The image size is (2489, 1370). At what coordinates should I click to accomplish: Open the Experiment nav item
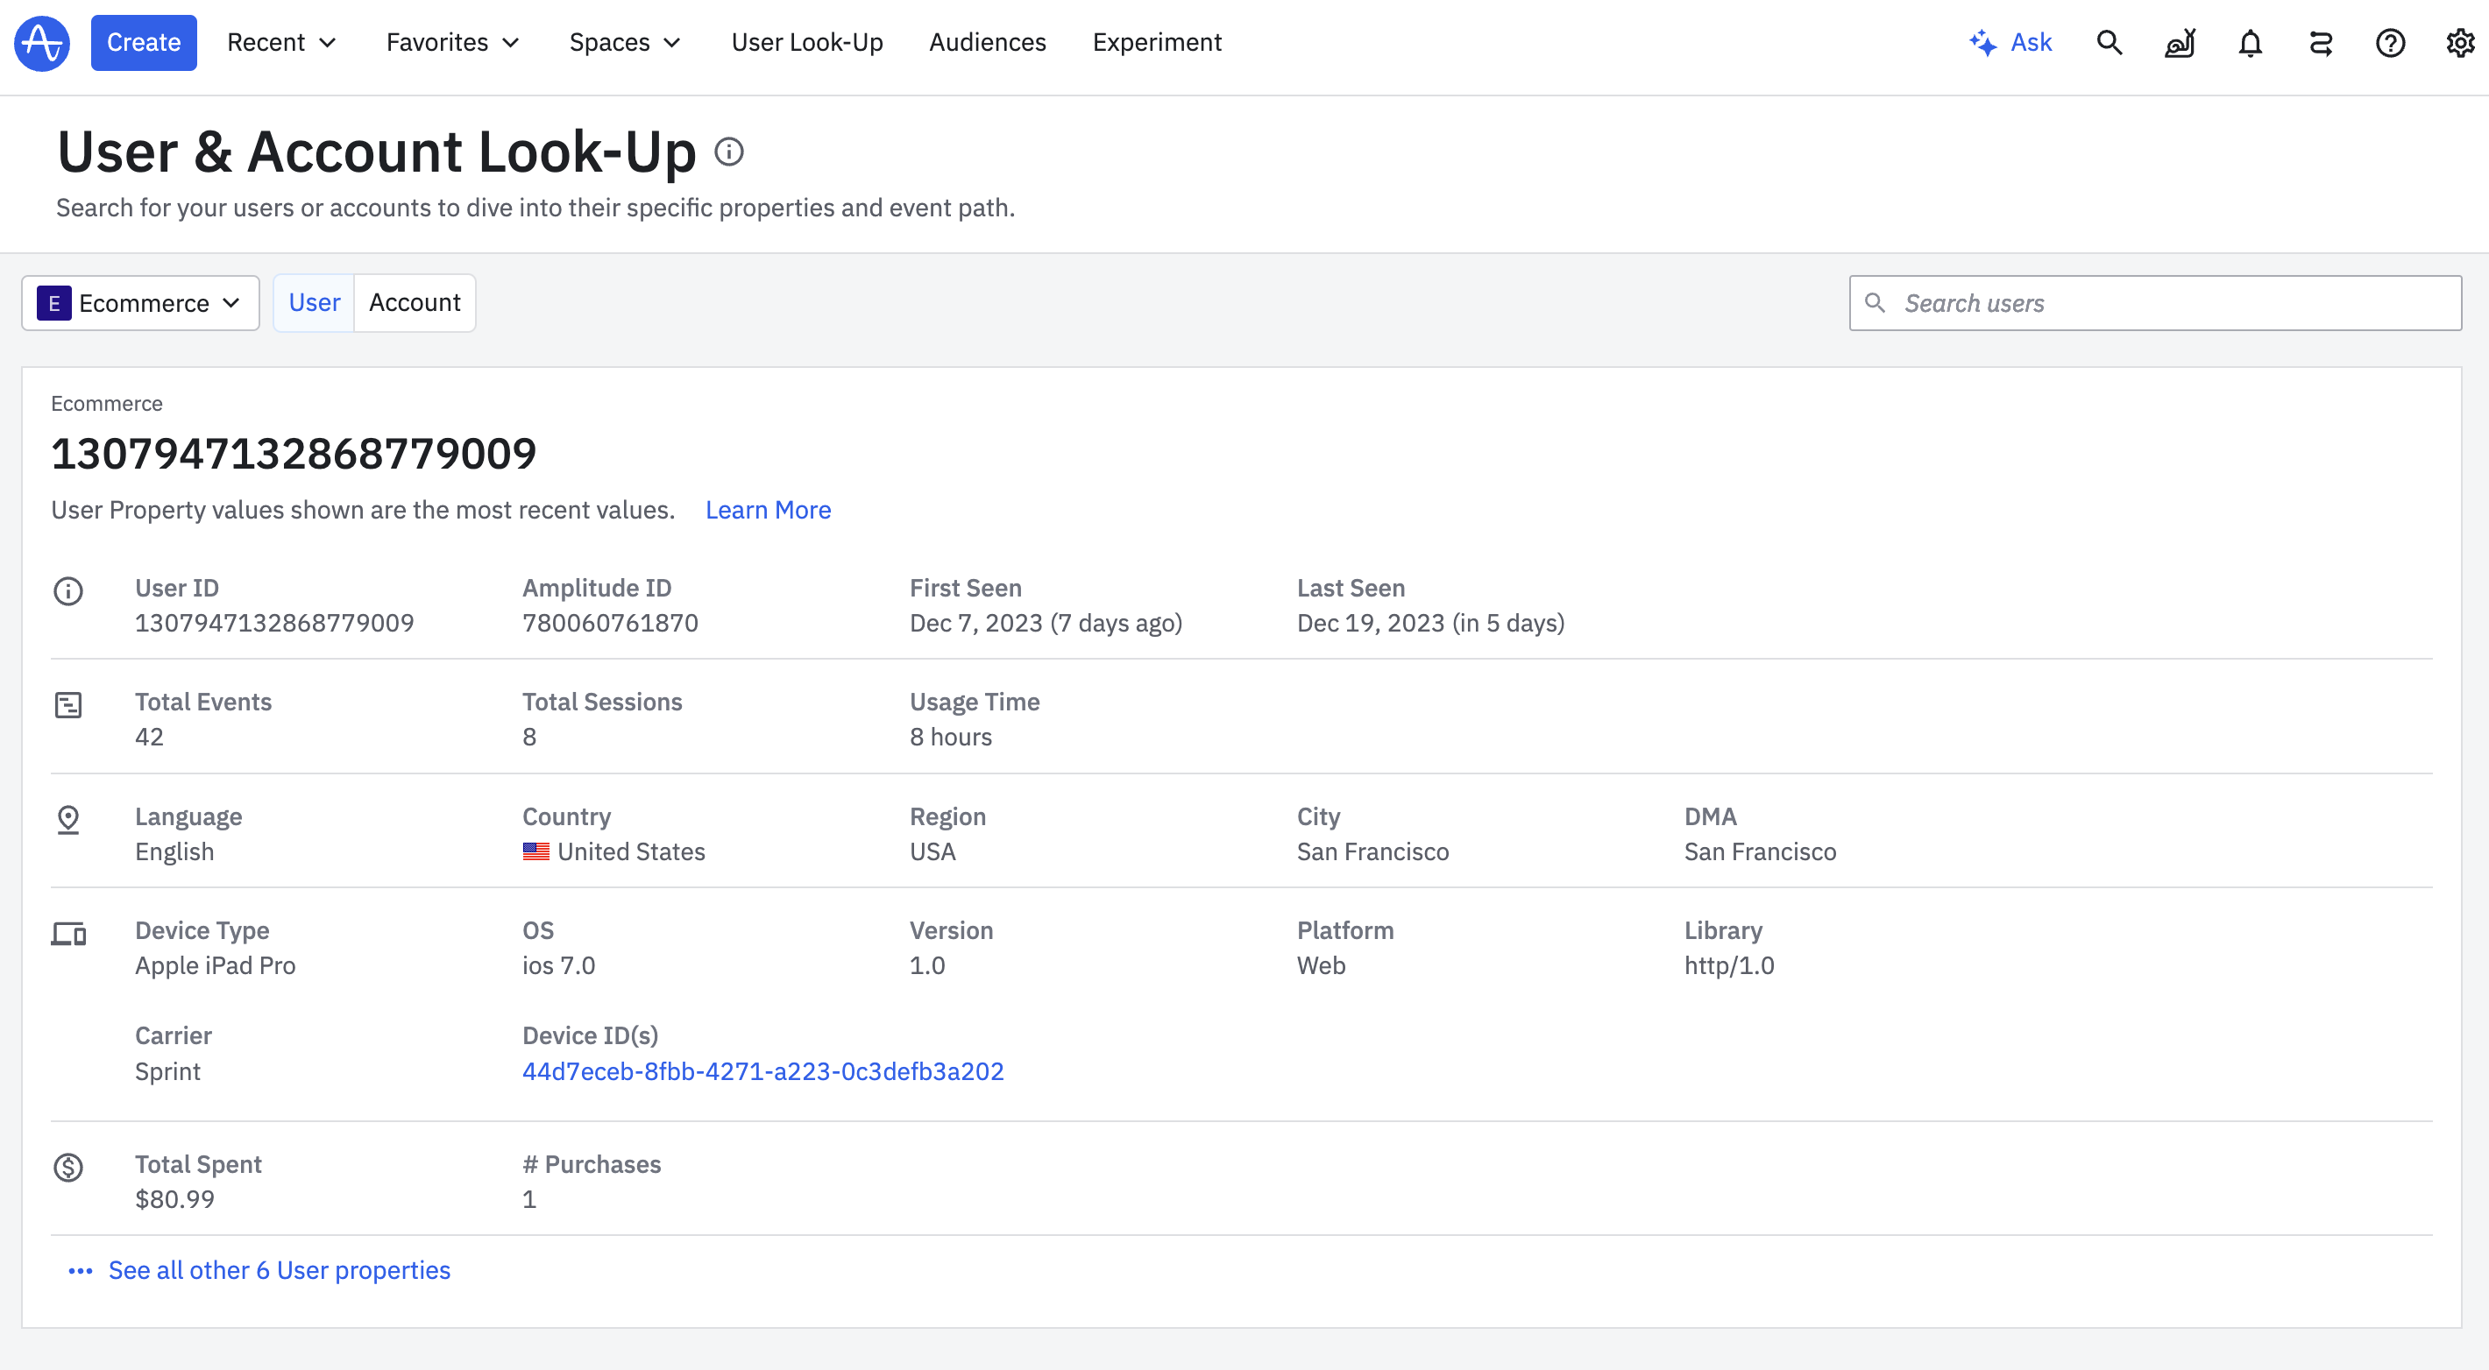(1157, 42)
